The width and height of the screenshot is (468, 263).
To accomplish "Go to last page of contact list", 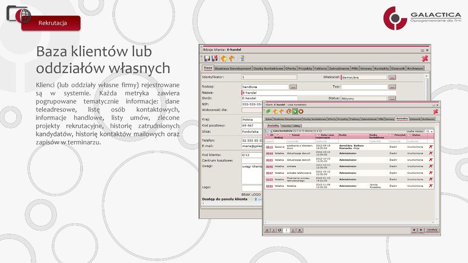I will point(300,230).
